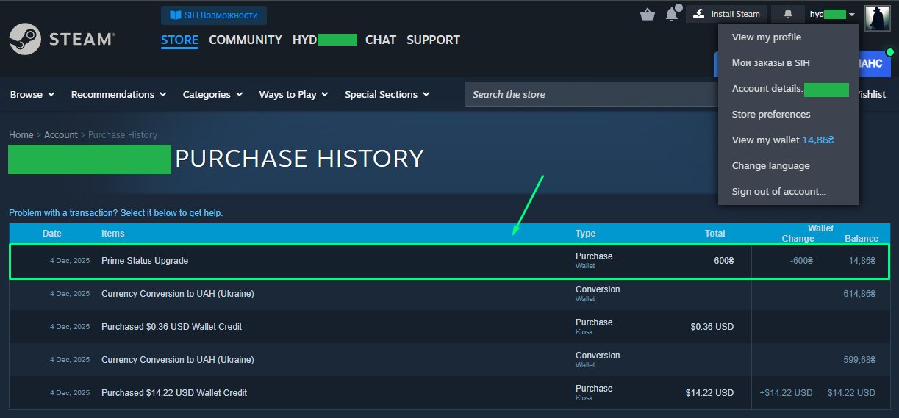Expand the Categories dropdown
Image resolution: width=899 pixels, height=418 pixels.
pos(212,94)
